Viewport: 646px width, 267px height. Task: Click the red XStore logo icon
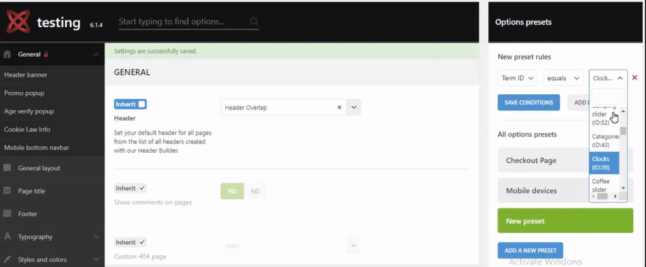[x=19, y=22]
